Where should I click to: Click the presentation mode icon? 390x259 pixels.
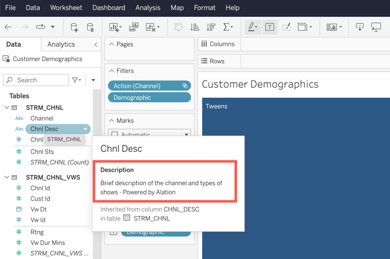pyautogui.click(x=376, y=27)
